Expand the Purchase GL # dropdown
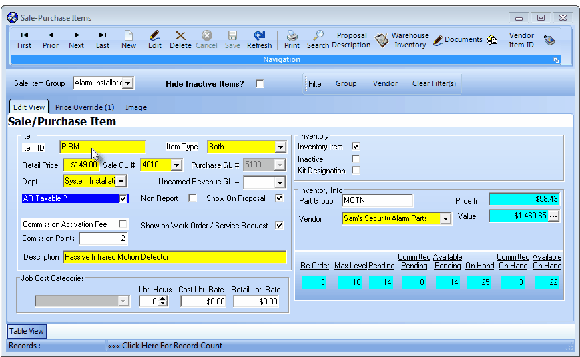 280,165
